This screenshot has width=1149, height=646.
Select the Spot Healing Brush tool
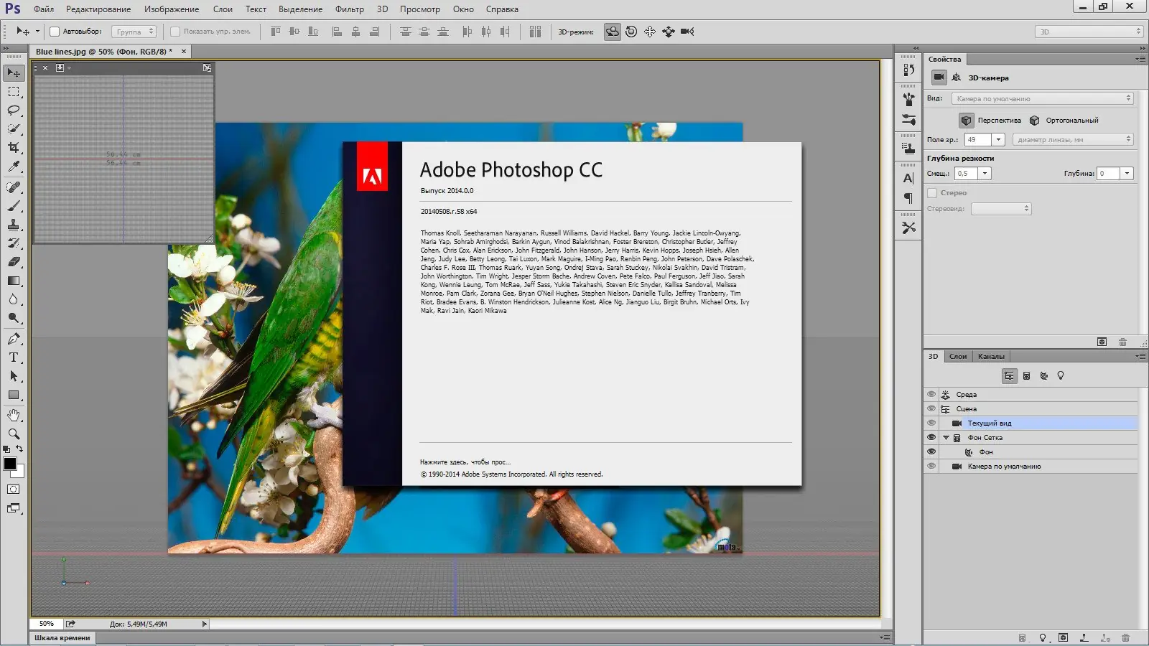pyautogui.click(x=14, y=187)
